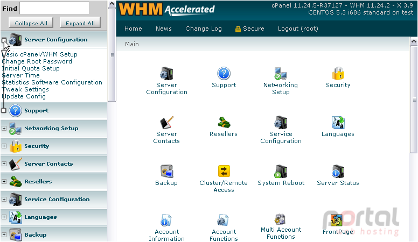
Task: Open the System Reboot icon
Action: pyautogui.click(x=281, y=172)
